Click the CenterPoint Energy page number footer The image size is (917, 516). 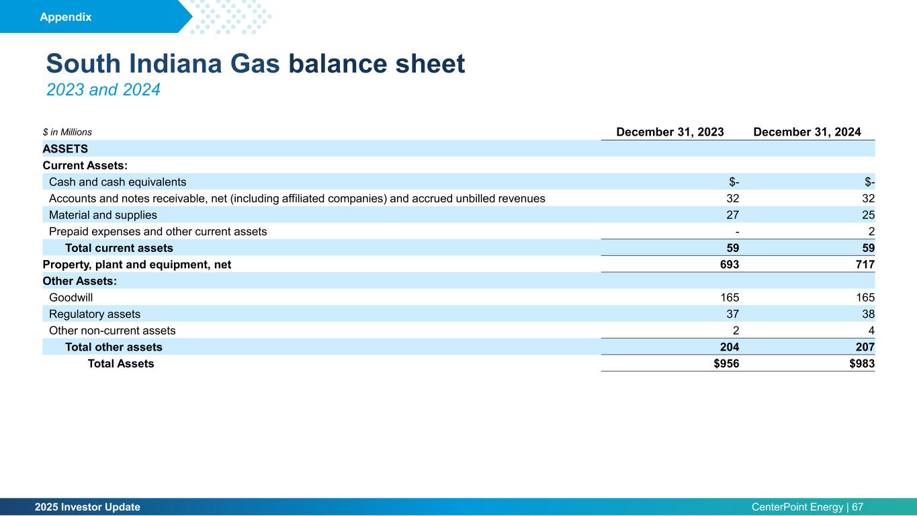(807, 507)
